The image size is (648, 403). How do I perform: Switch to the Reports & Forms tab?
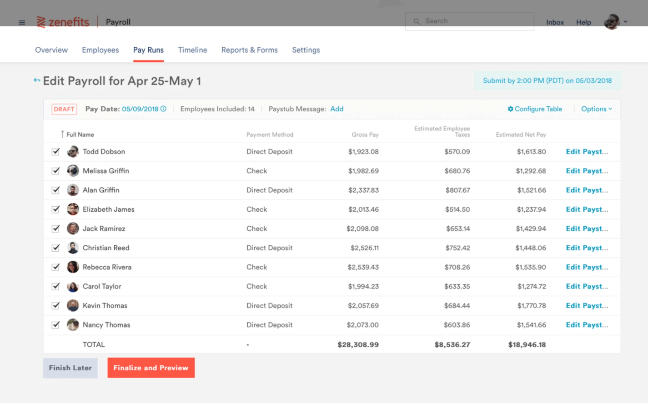pyautogui.click(x=249, y=50)
